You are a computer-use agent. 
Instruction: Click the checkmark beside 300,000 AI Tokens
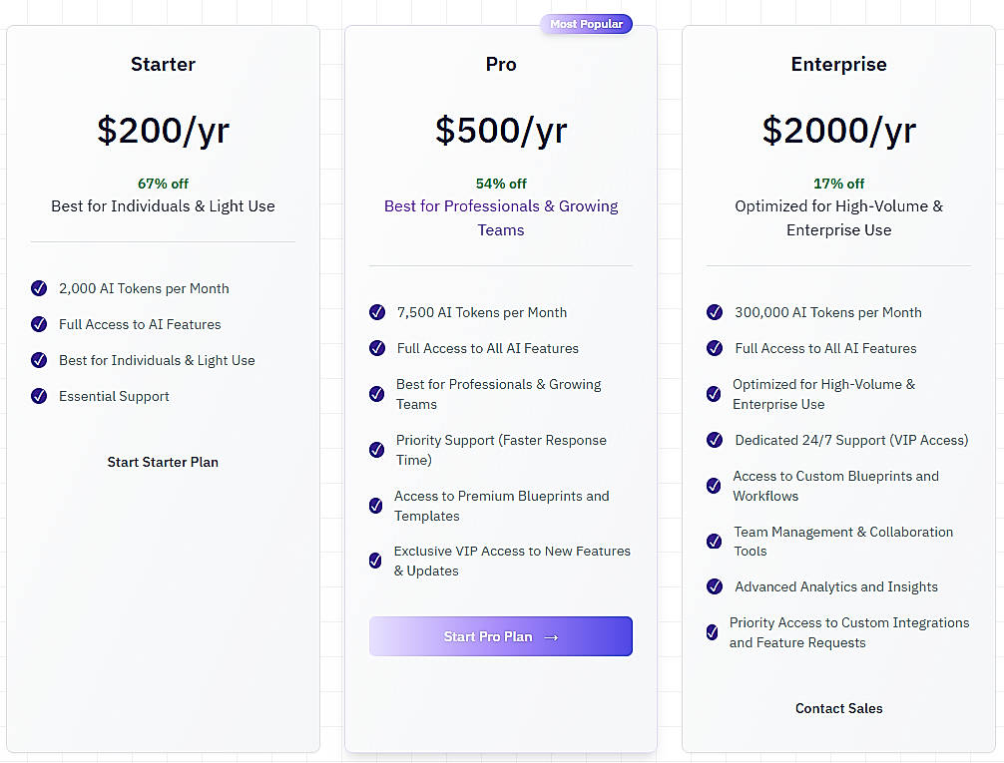pos(715,312)
